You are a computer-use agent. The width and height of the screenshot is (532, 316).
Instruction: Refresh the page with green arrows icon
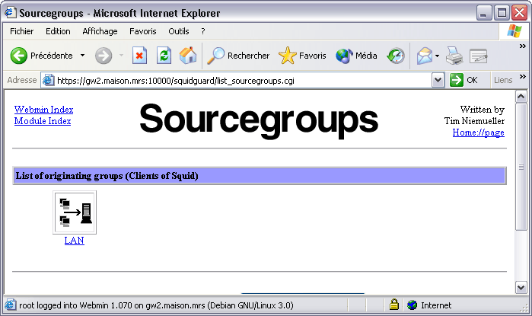pos(164,56)
